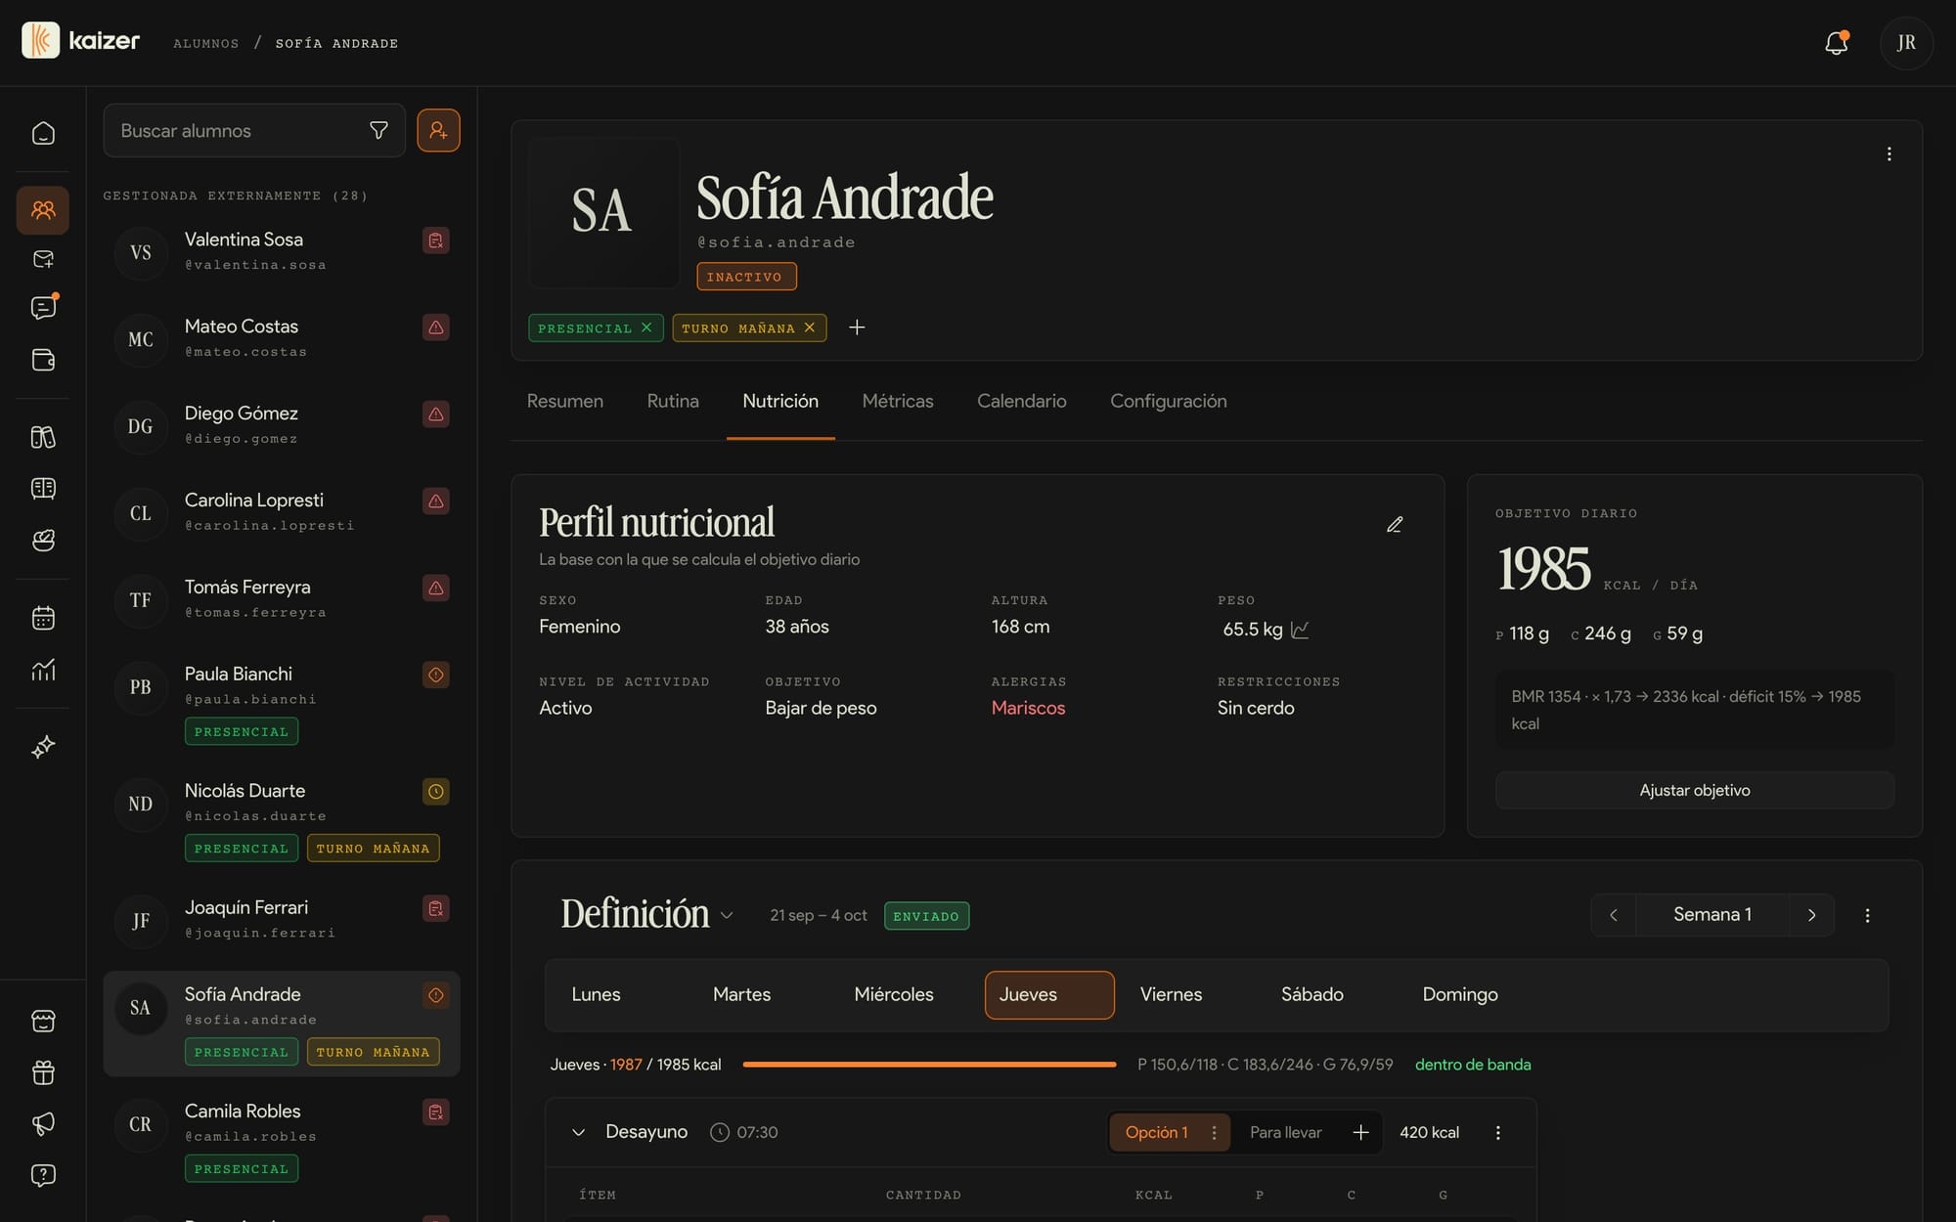The width and height of the screenshot is (1956, 1222).
Task: Open the megaphone announcements icon
Action: (43, 1123)
